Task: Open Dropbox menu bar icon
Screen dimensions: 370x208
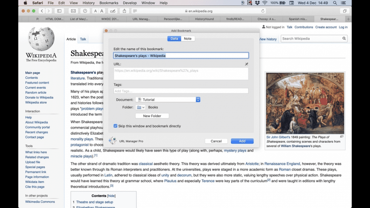Action: (257, 3)
